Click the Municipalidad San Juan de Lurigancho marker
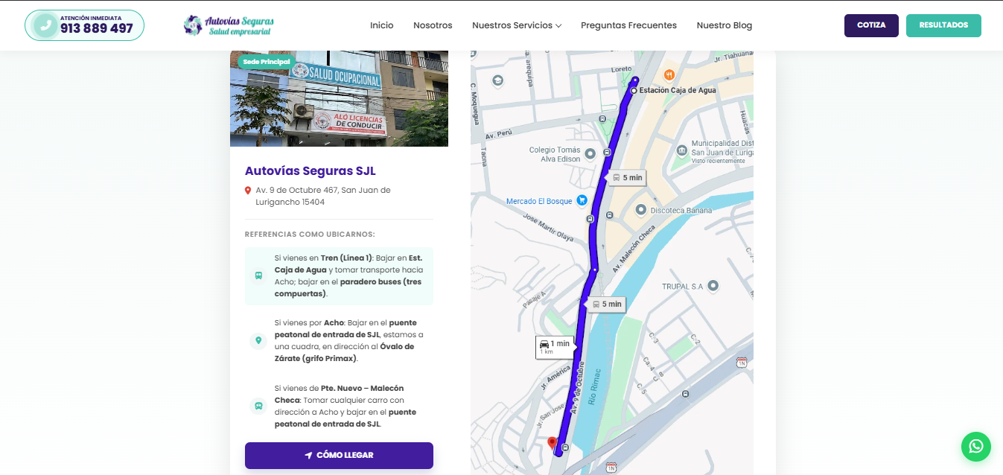This screenshot has width=1003, height=475. [x=681, y=150]
